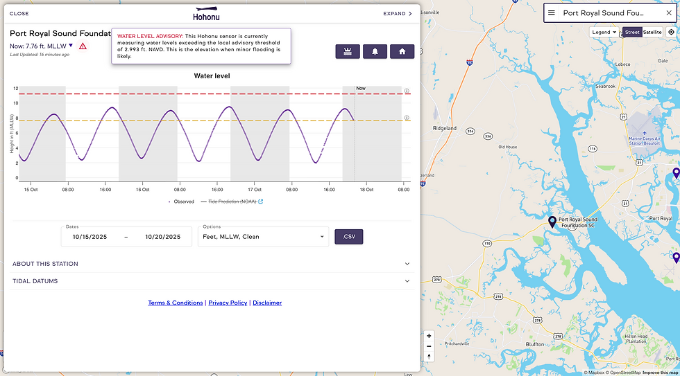
Task: Click the Improve this map link
Action: coord(660,373)
